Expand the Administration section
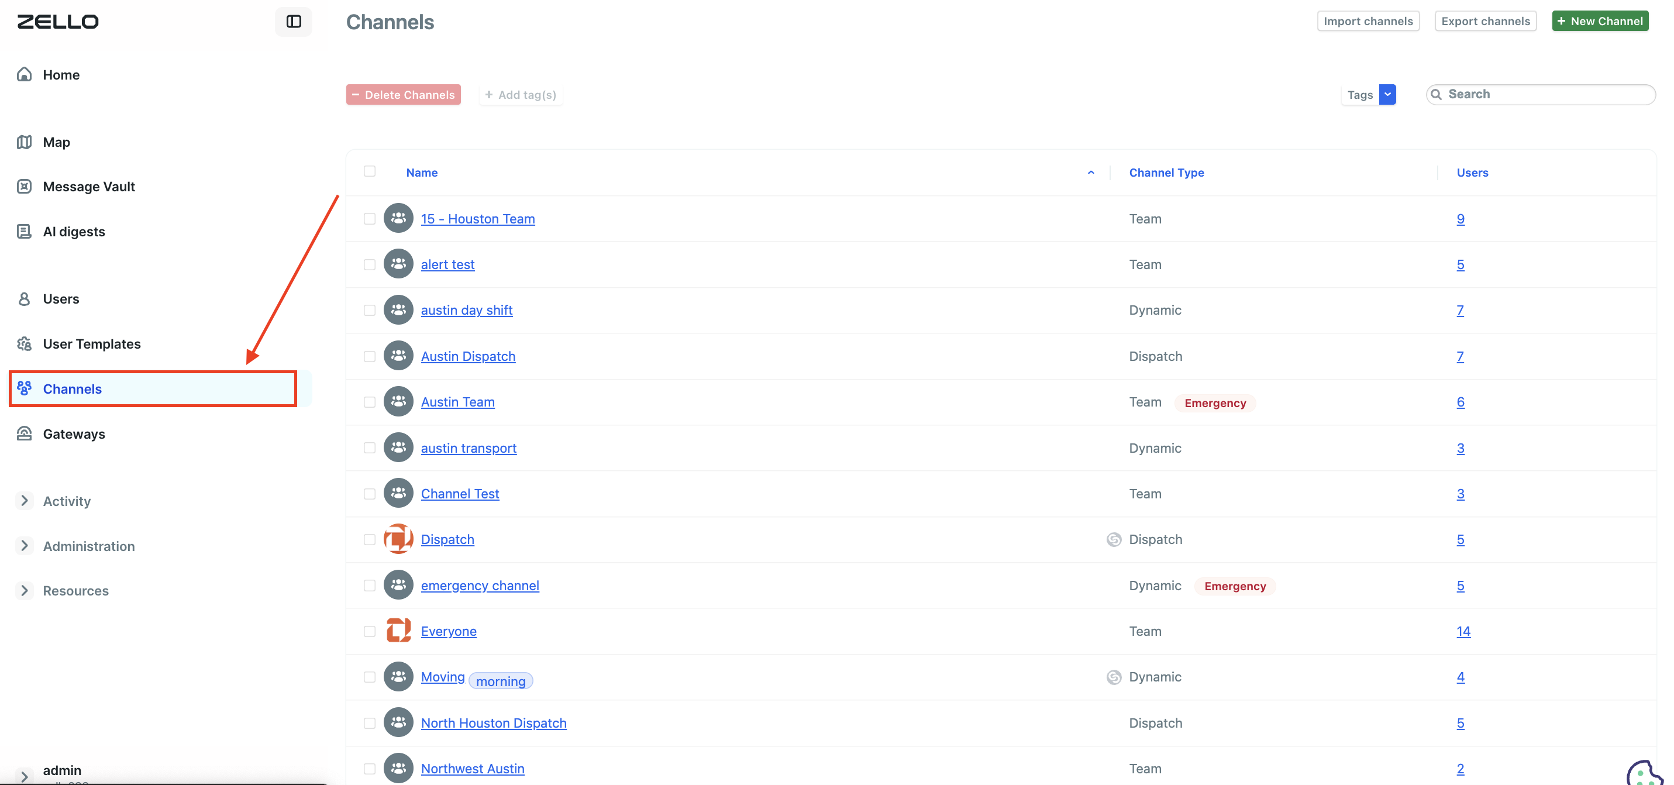 [24, 546]
